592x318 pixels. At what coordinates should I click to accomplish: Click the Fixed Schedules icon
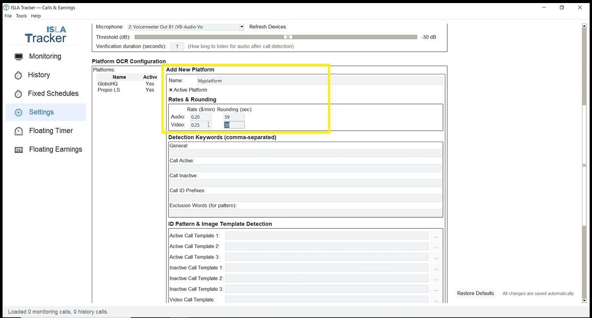click(18, 94)
